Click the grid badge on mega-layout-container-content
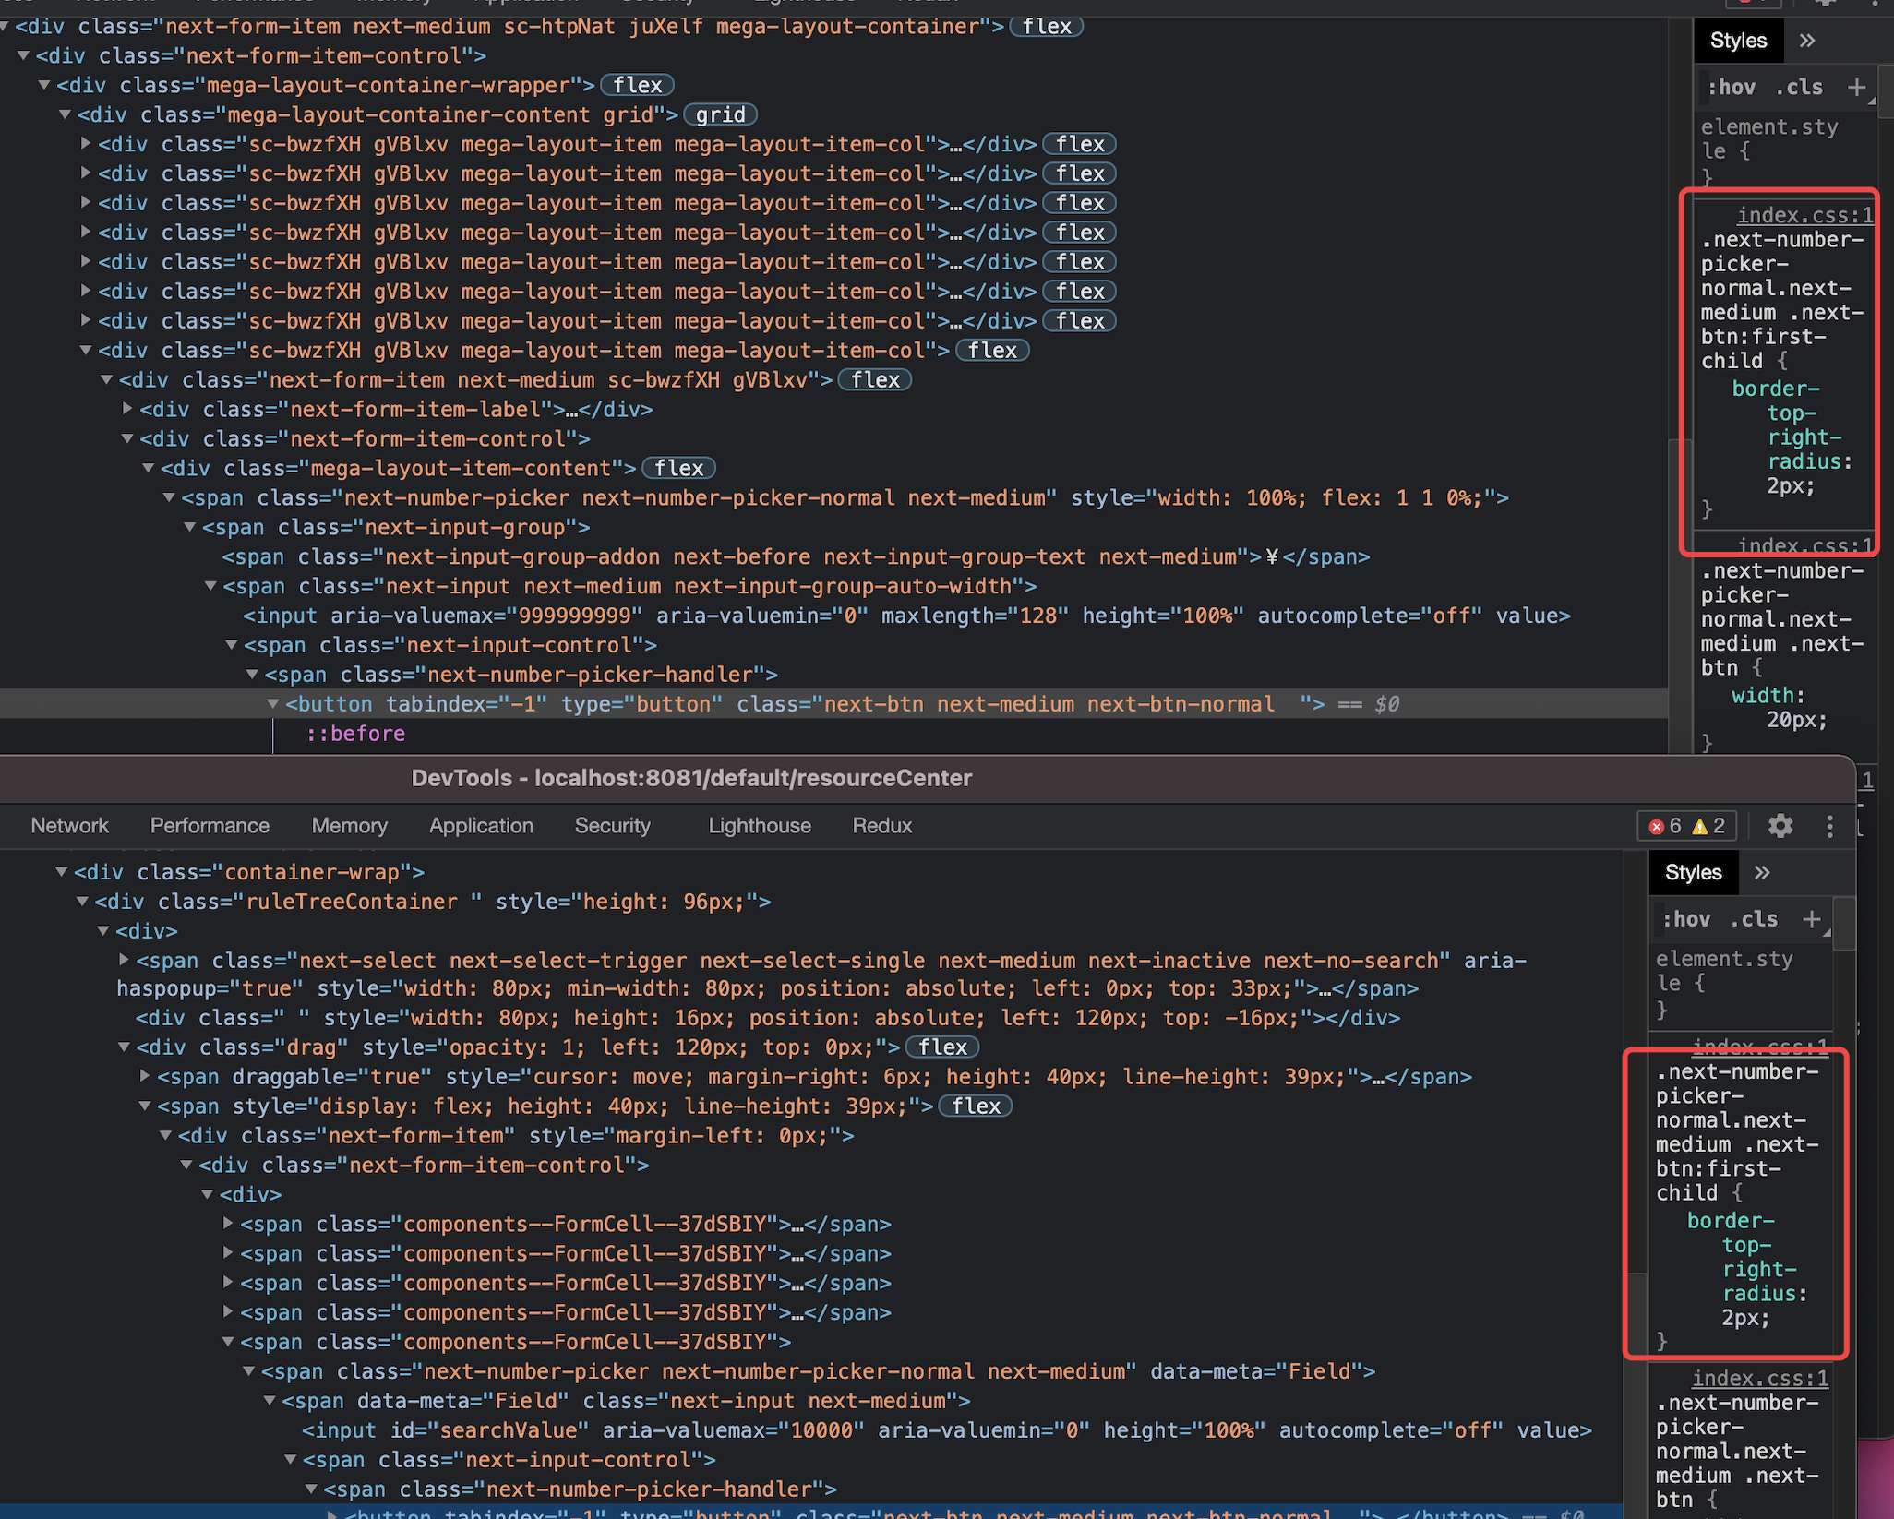Screen dimensions: 1894x1519 [720, 114]
